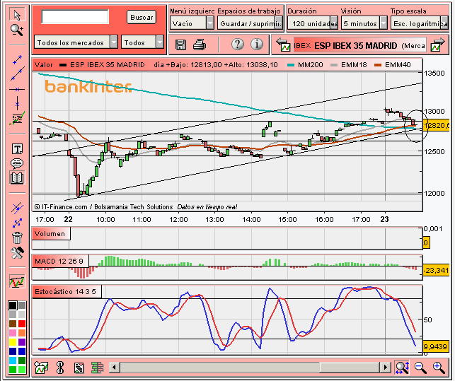Viewport: 455px width, 381px height.
Task: Go to next instrument with right arrow
Action: [x=438, y=45]
